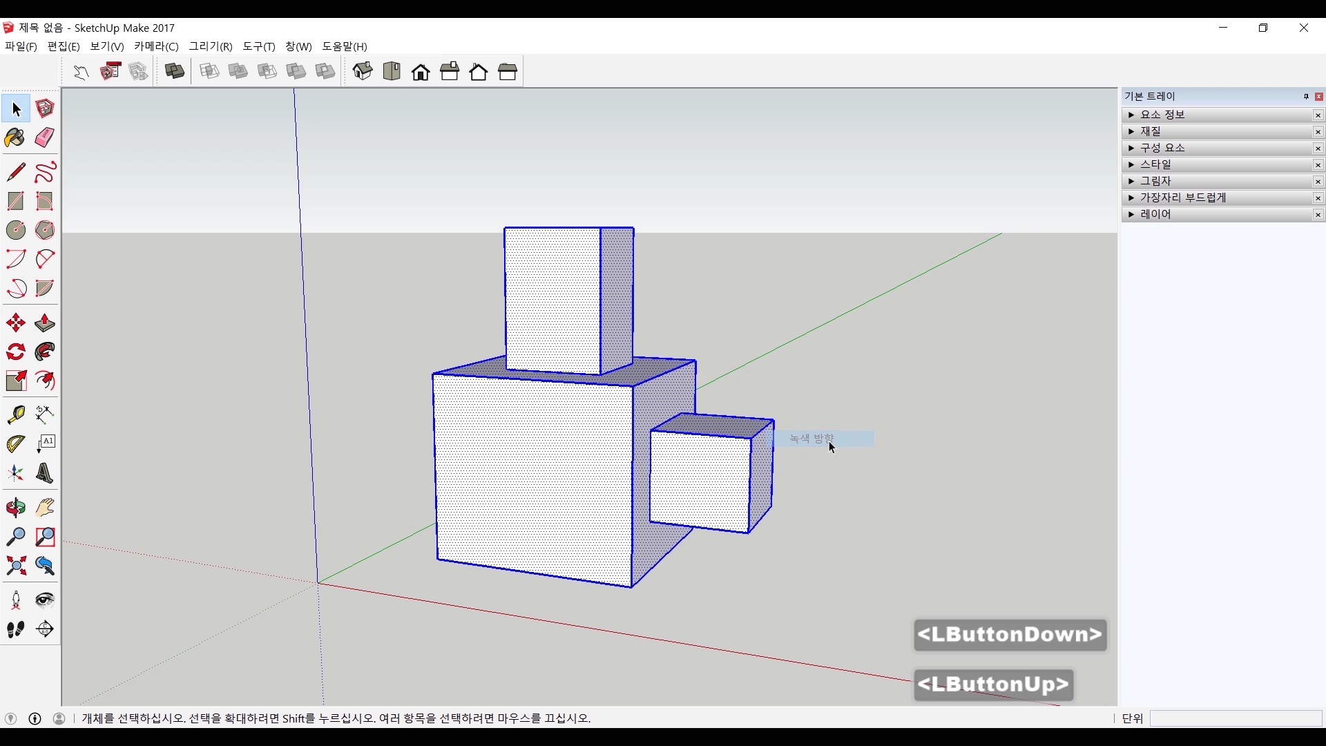1326x746 pixels.
Task: Open the 그리기(R) menu
Action: pos(211,46)
